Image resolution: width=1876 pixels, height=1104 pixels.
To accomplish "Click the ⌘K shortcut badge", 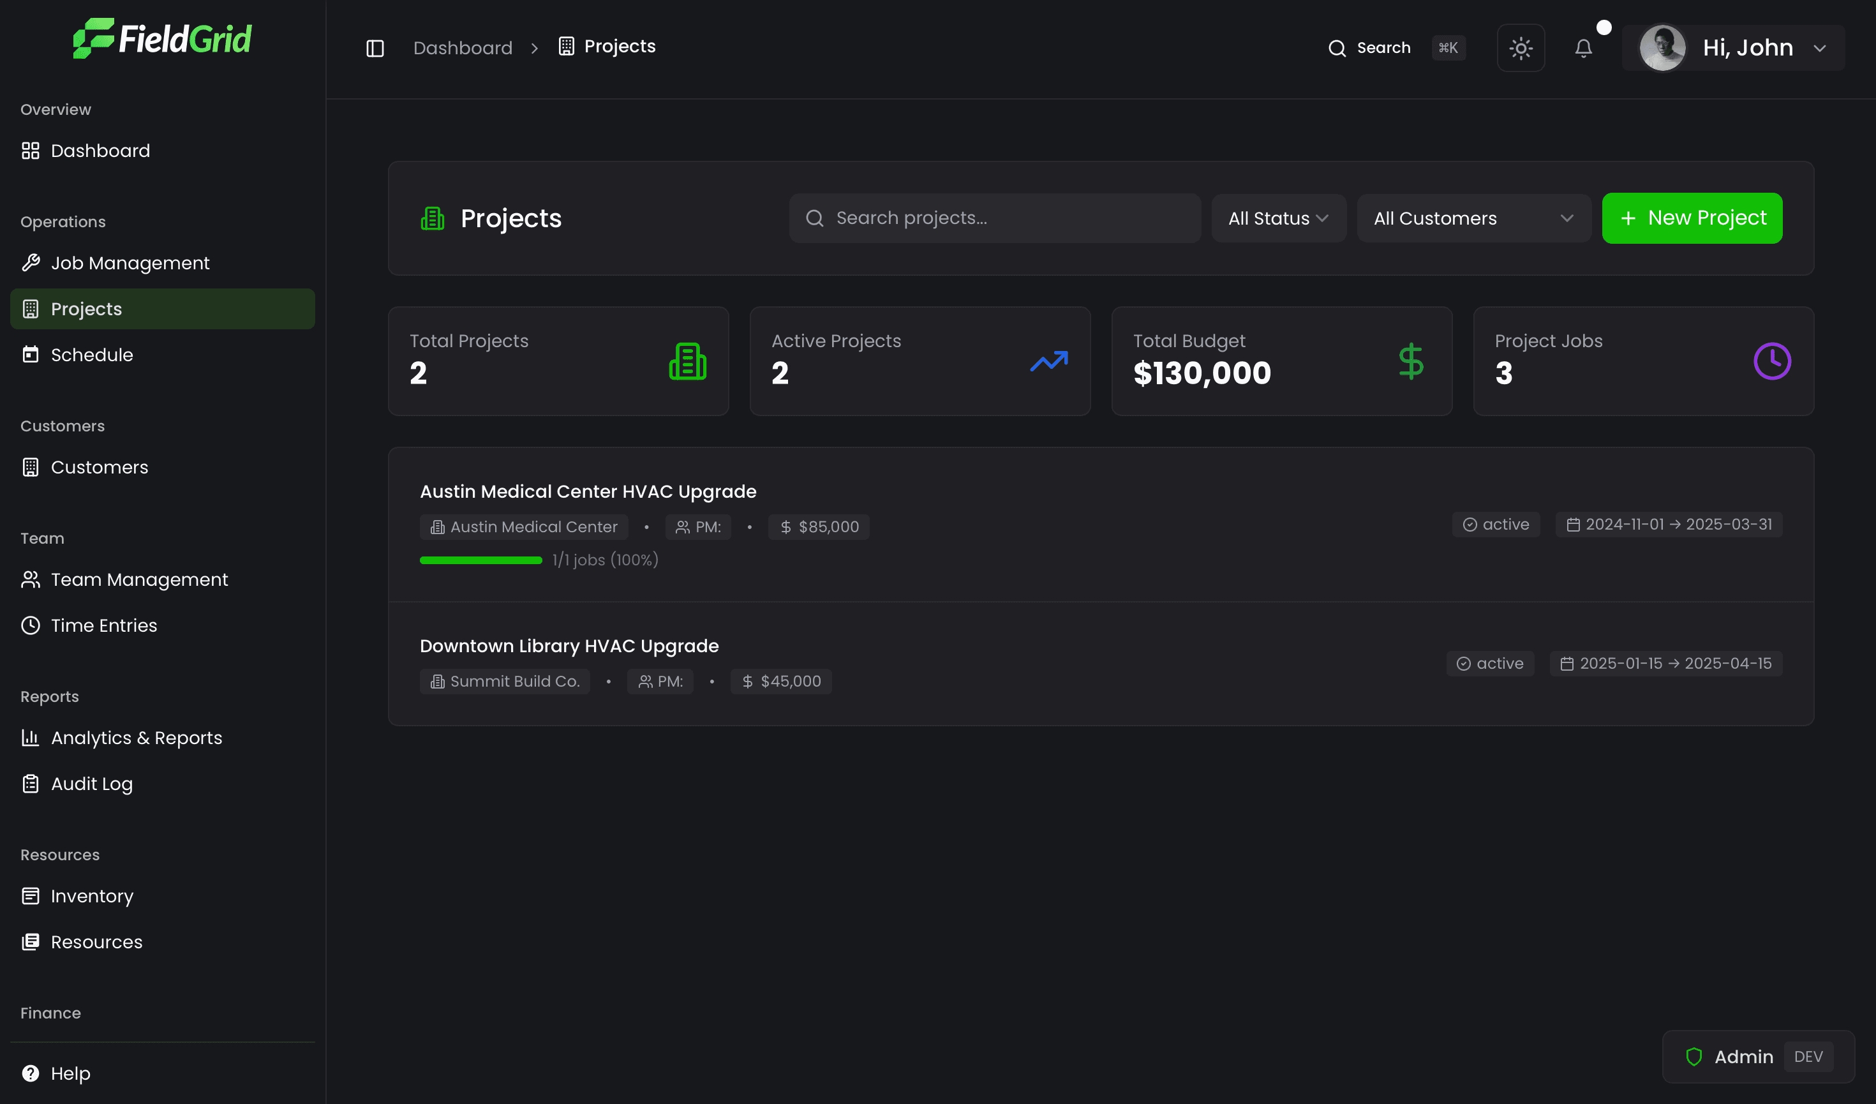I will click(x=1448, y=48).
